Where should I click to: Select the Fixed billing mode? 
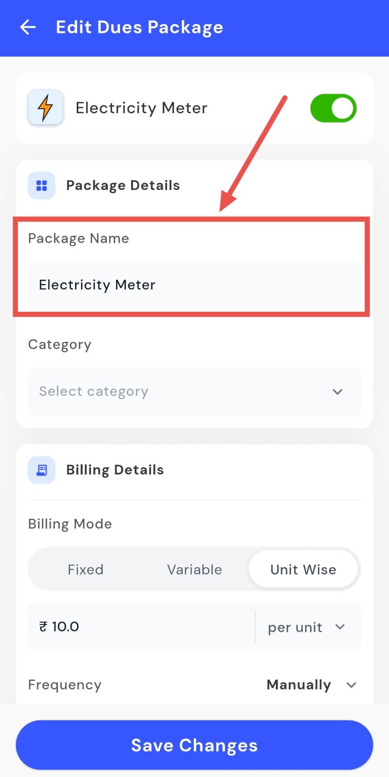click(x=85, y=569)
